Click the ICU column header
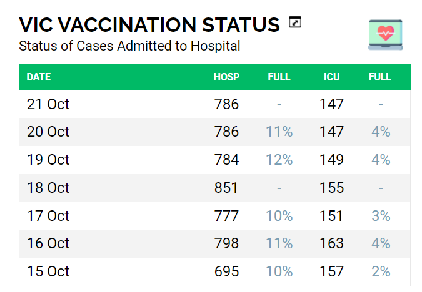The width and height of the screenshot is (422, 292). pos(332,77)
